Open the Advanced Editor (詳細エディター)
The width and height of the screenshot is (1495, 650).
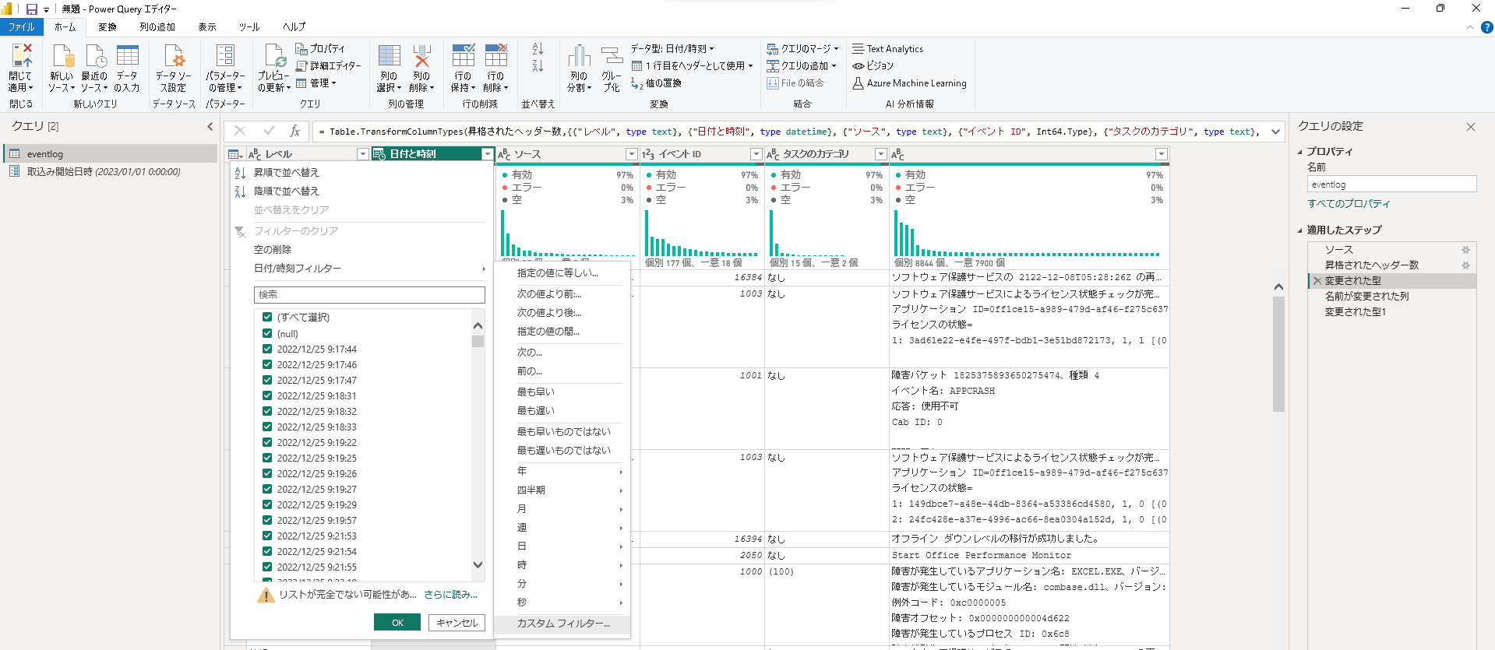pyautogui.click(x=328, y=65)
